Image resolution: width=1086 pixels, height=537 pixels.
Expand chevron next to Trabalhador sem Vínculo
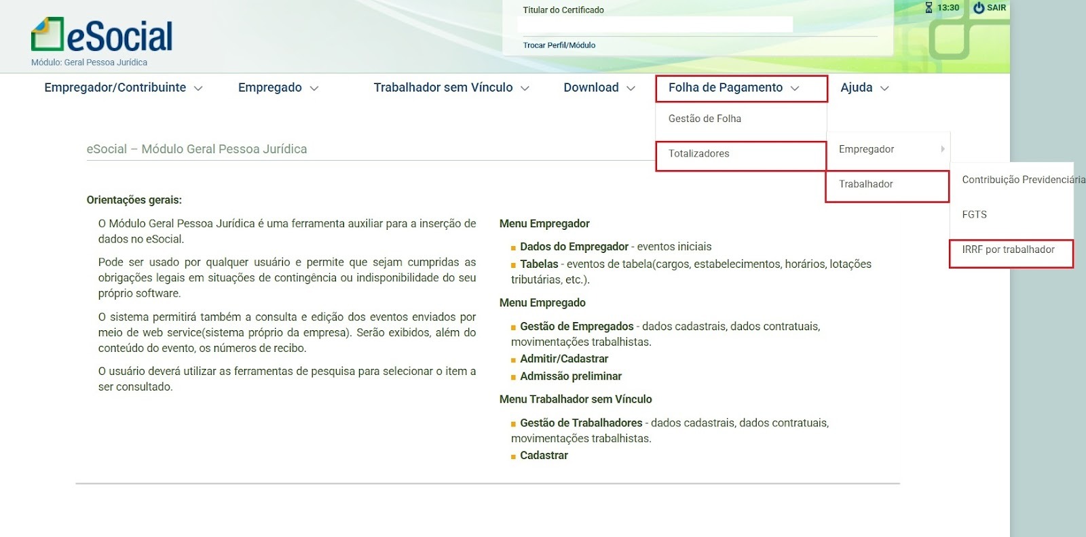click(525, 88)
